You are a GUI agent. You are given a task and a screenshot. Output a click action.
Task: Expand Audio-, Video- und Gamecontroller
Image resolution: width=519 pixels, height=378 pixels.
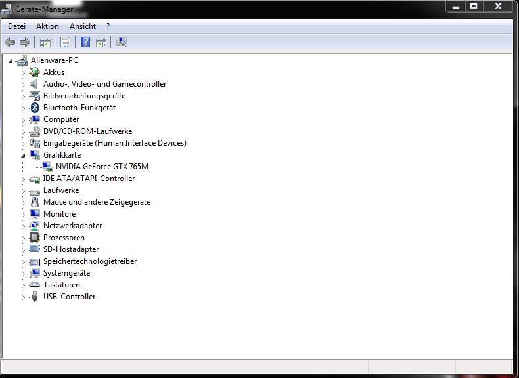23,85
